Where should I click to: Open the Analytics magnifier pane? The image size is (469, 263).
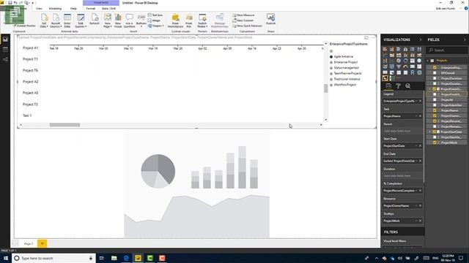point(408,86)
